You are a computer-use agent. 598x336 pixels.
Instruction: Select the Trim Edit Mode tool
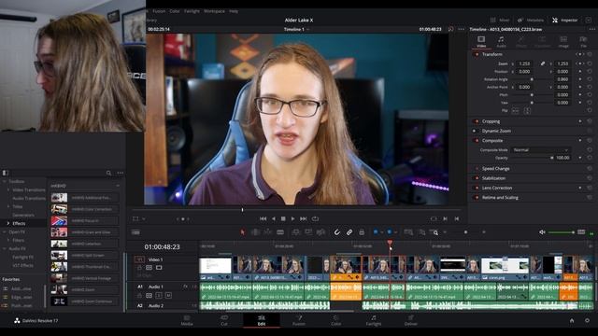coord(255,232)
